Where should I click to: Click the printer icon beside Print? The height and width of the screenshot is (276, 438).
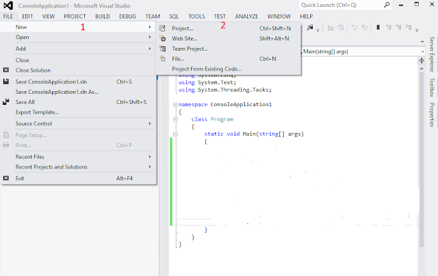(x=6, y=145)
